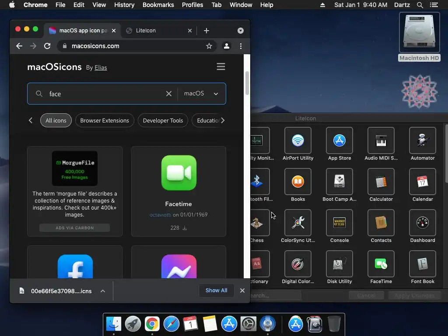Click the Calendar icon in LiteIcon
The height and width of the screenshot is (336, 448).
pyautogui.click(x=423, y=182)
